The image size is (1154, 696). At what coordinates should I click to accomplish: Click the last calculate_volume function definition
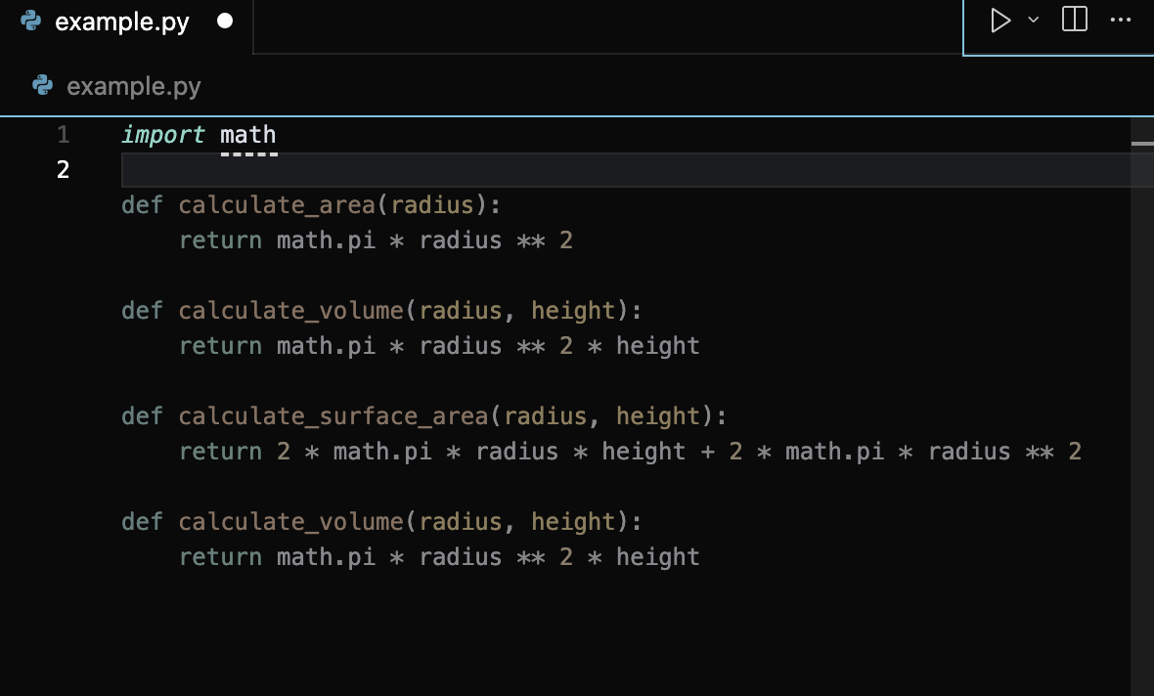[291, 522]
